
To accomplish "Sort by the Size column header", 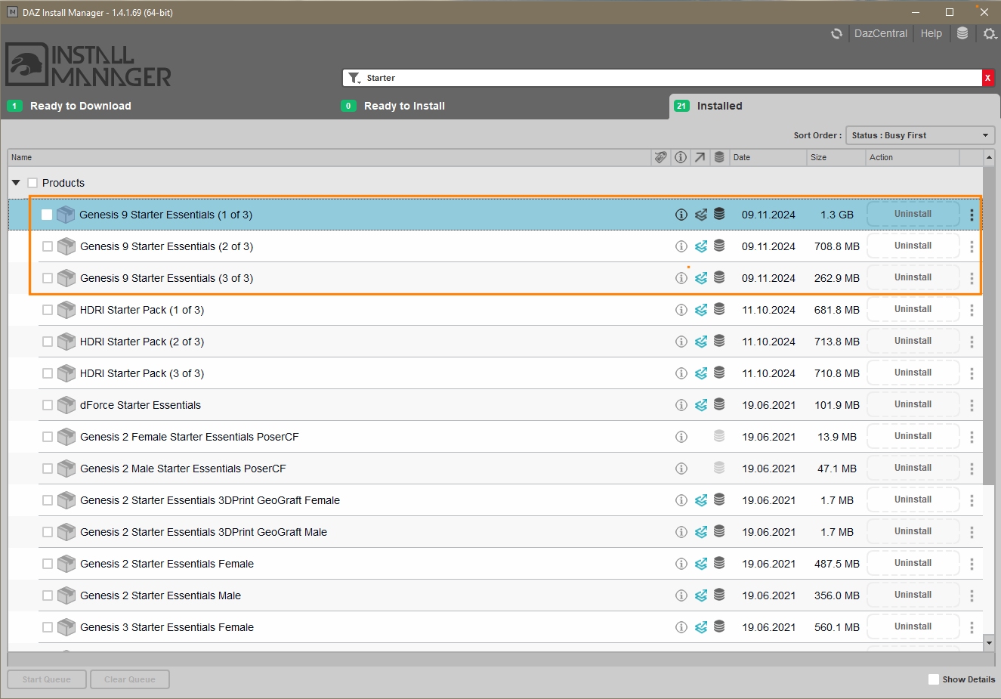I will pyautogui.click(x=836, y=157).
